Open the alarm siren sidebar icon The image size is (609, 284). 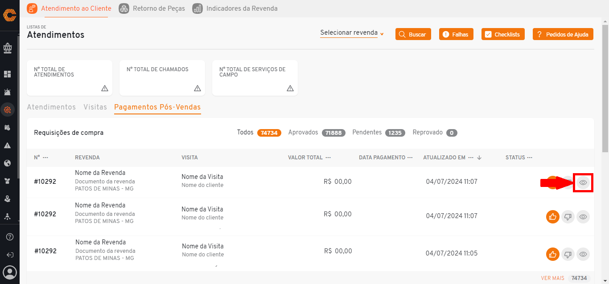[7, 92]
